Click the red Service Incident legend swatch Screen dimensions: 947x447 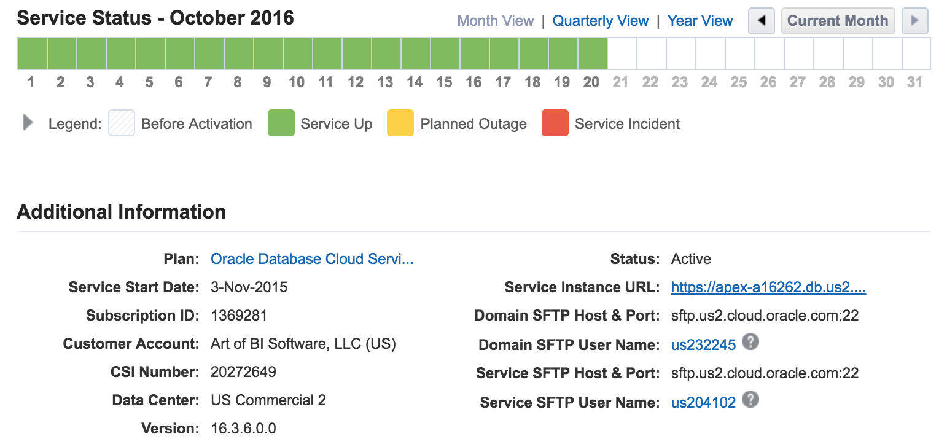(x=555, y=123)
